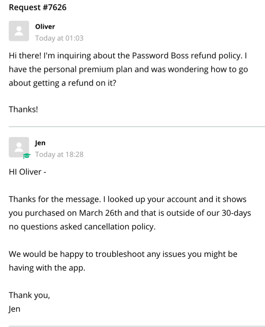Click the 'Today at 18:28' timestamp
Image resolution: width=265 pixels, height=327 pixels.
pyautogui.click(x=59, y=154)
